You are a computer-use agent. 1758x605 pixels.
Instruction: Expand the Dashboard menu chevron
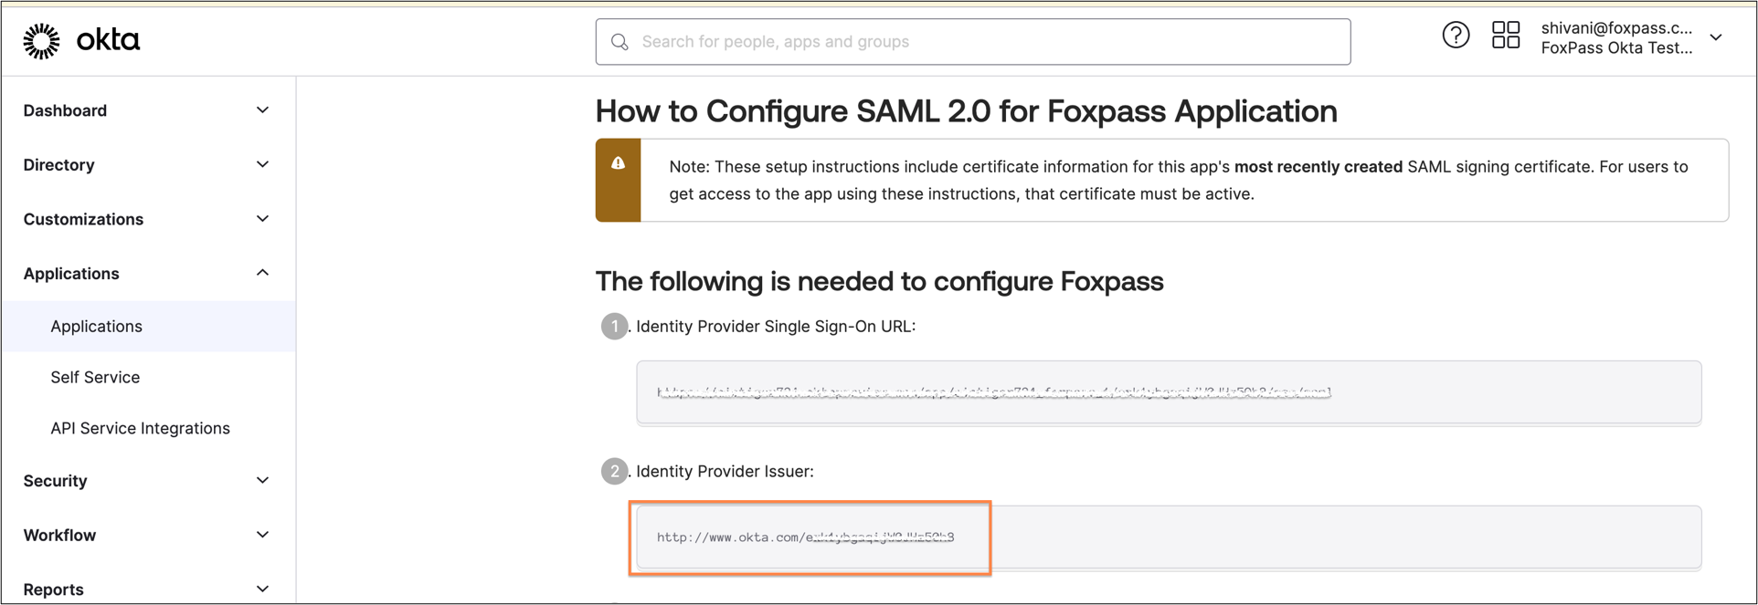coord(262,110)
